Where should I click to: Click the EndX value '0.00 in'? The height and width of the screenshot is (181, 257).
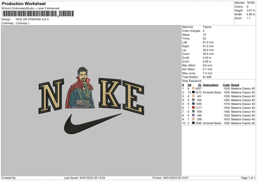pos(207,58)
